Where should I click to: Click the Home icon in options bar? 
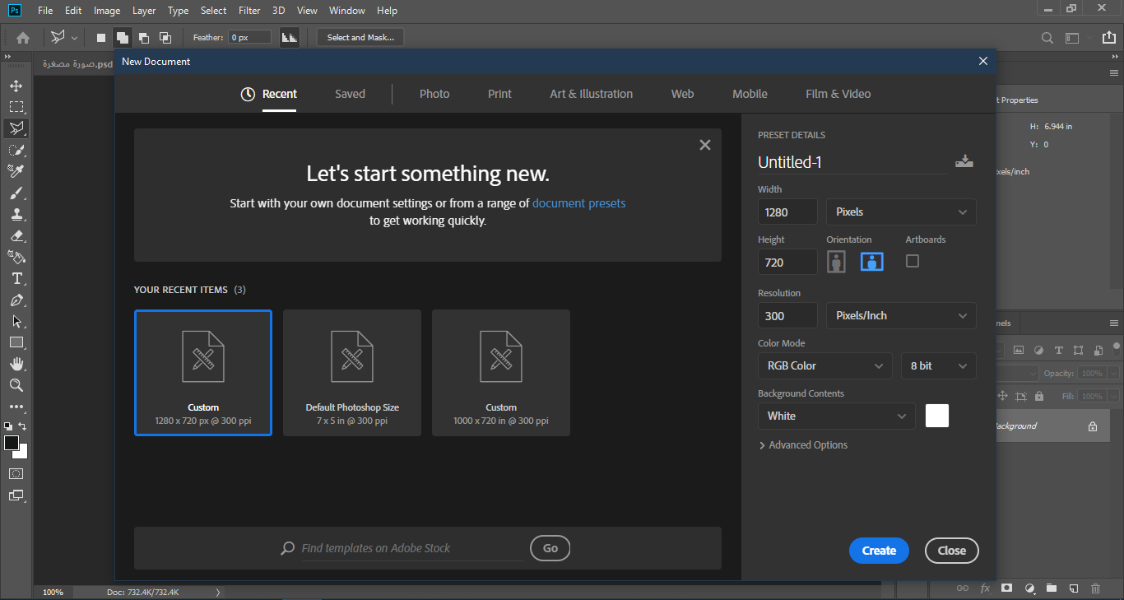[x=23, y=37]
